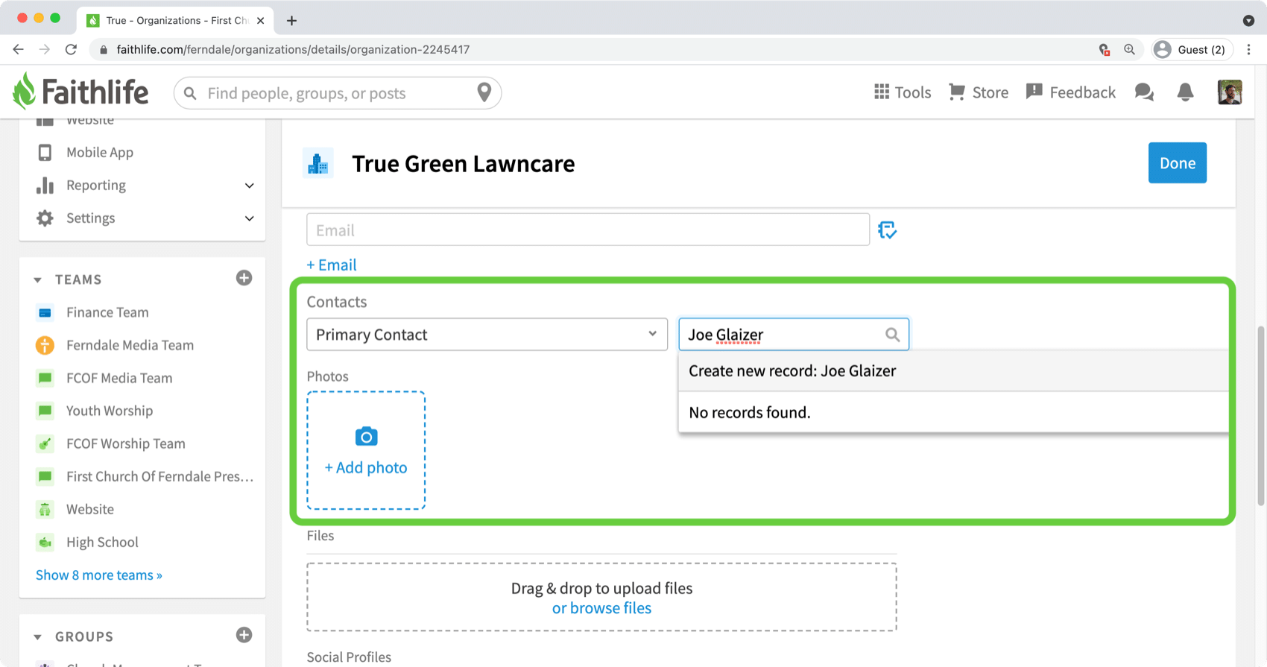Viewport: 1267px width, 667px height.
Task: Collapse the GROUPS section triangle
Action: 37,636
